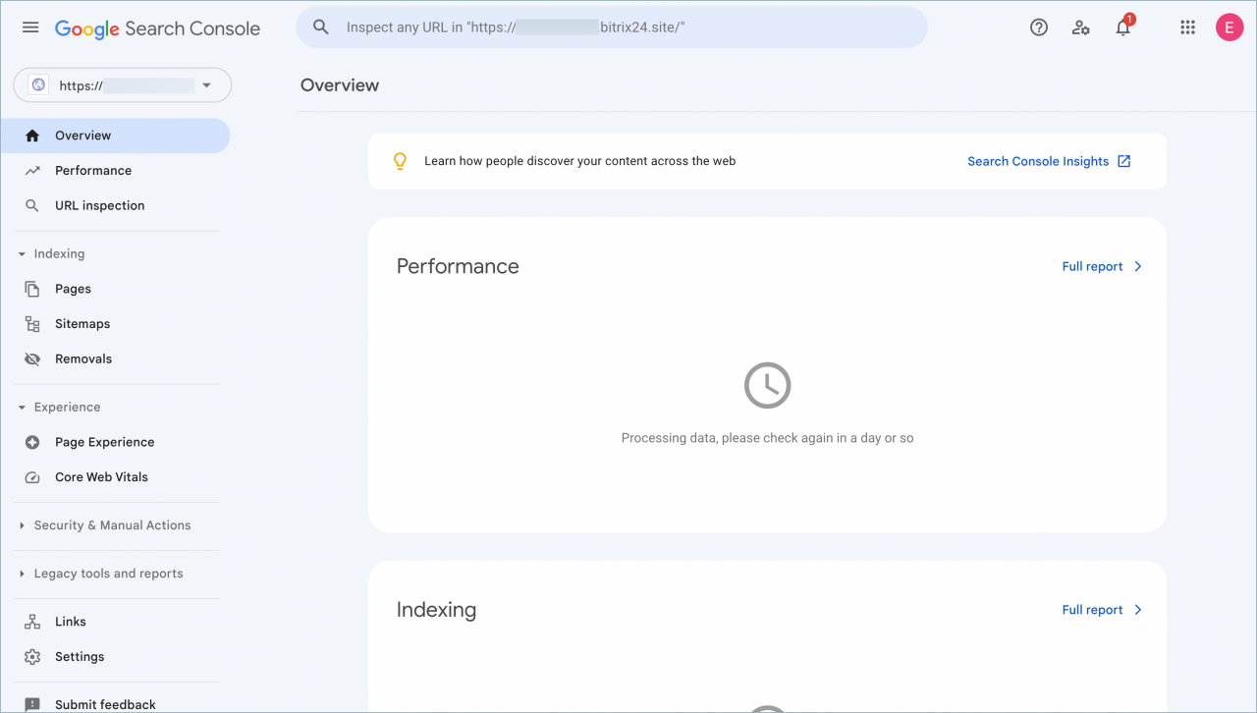Open the property selector dropdown
1257x713 pixels.
pos(123,85)
